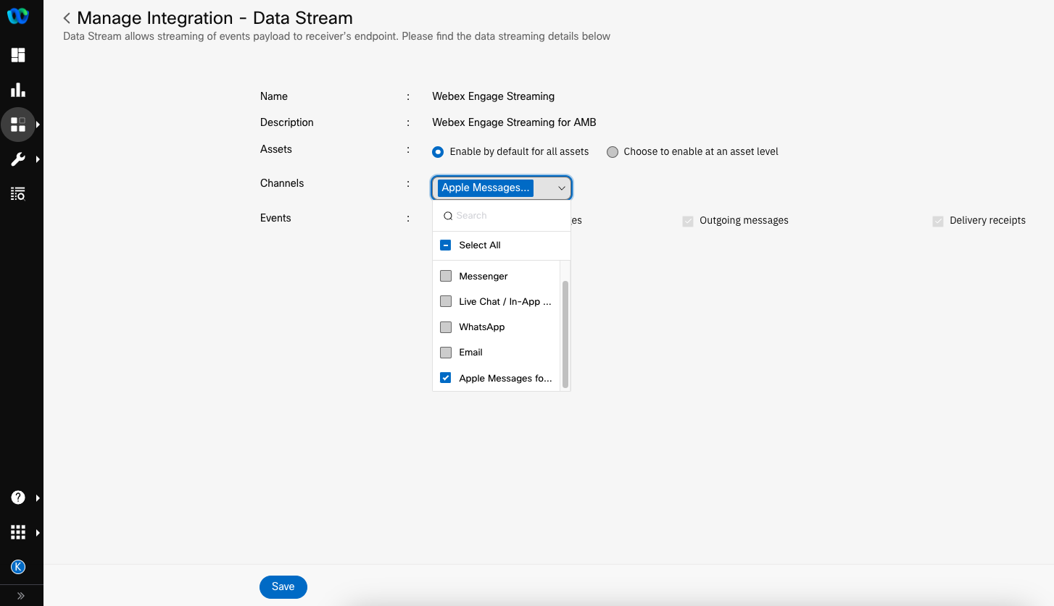Screen dimensions: 1054x606
Task: Expand the Help submenu arrow
Action: [38, 498]
